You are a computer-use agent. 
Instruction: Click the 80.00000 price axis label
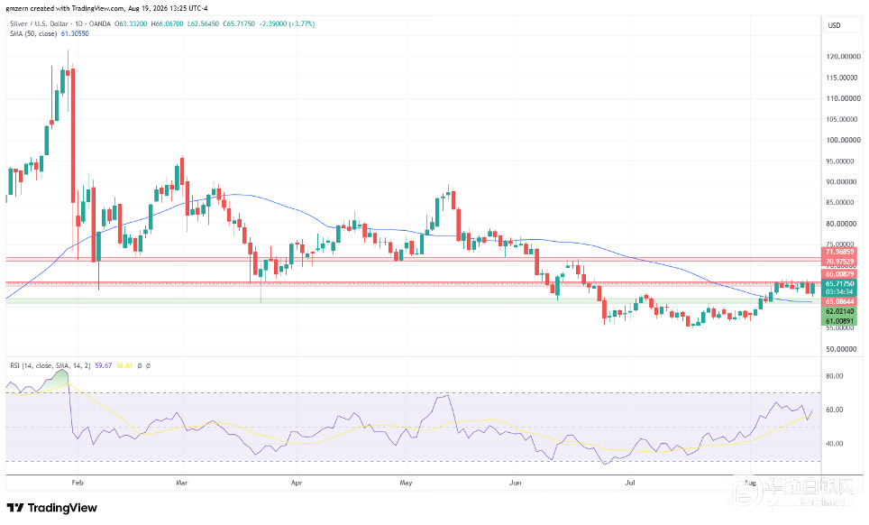843,224
